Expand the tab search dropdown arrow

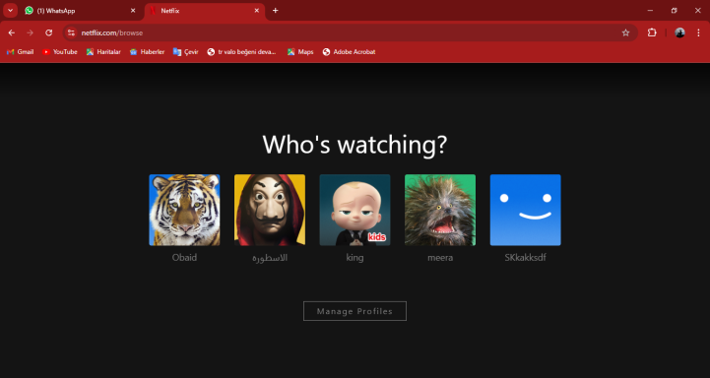tap(10, 11)
